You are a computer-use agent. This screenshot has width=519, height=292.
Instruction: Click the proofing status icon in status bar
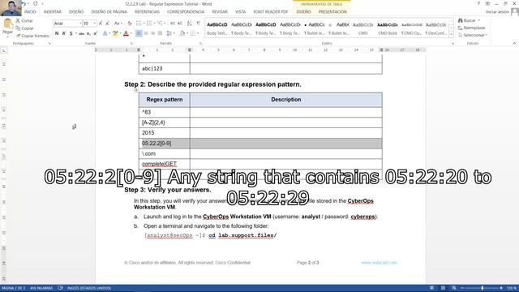pos(60,288)
